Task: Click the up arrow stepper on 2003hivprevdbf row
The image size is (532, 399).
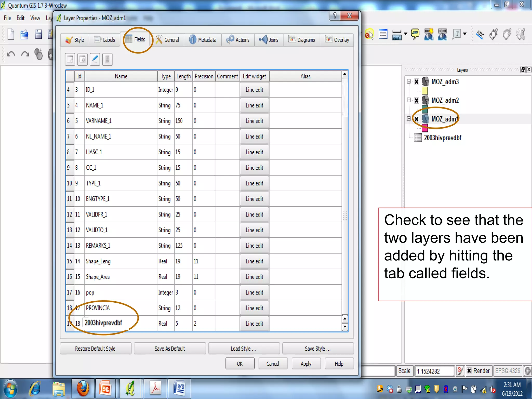Action: pyautogui.click(x=345, y=318)
